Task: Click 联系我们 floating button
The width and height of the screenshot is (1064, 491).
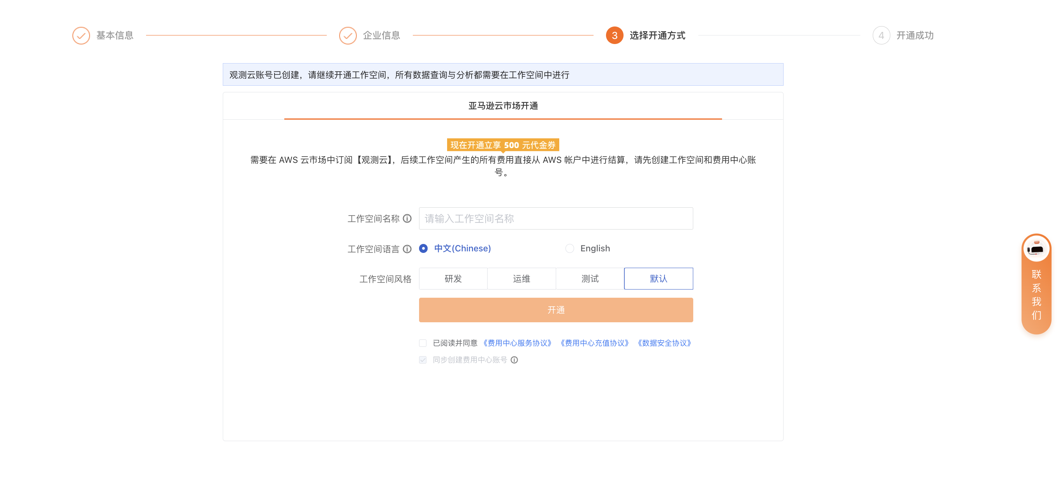Action: point(1036,284)
